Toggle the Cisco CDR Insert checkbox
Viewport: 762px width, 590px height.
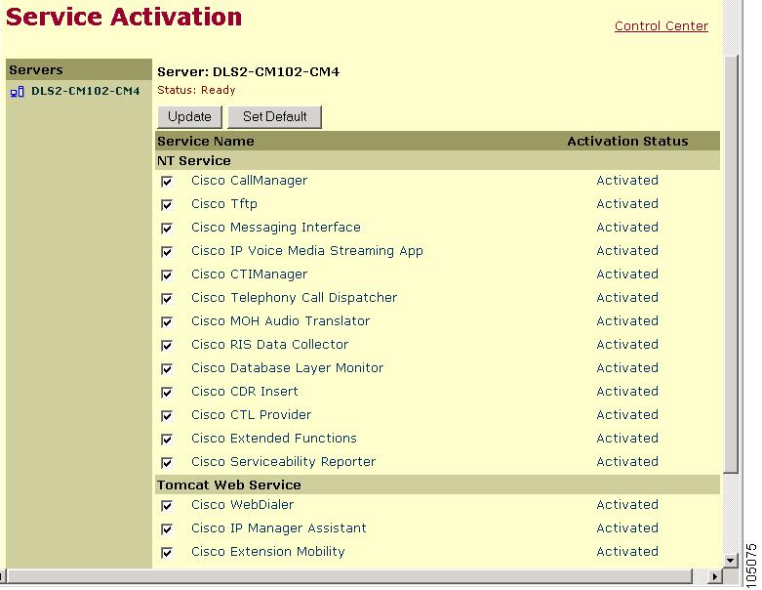click(167, 392)
